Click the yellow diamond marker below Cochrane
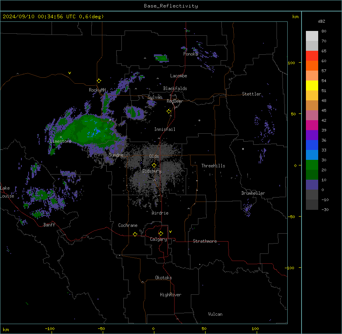This screenshot has height=334, width=342. 135,234
